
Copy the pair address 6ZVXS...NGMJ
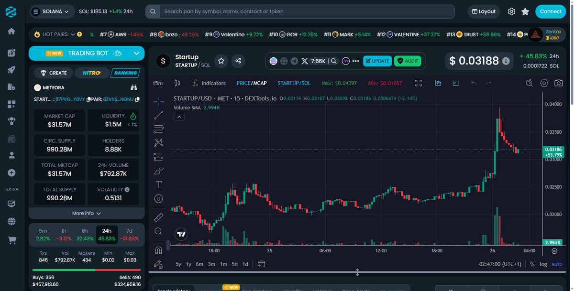137,99
